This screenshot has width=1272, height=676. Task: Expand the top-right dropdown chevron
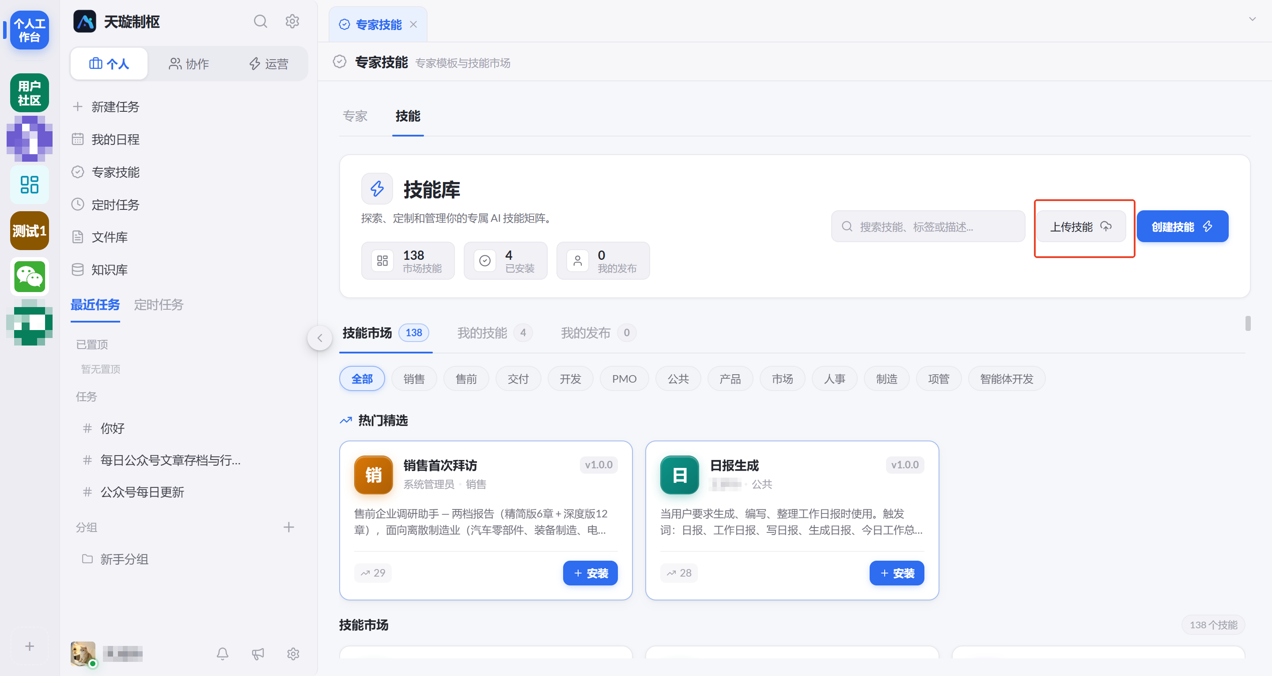(1252, 19)
